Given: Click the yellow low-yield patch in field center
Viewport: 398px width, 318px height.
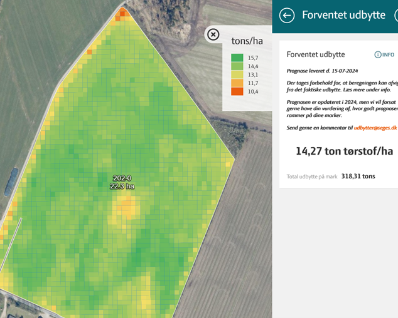Looking at the screenshot, I should click(x=128, y=207).
